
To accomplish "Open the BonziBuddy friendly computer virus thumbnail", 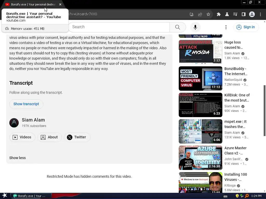I will [x=200, y=79].
